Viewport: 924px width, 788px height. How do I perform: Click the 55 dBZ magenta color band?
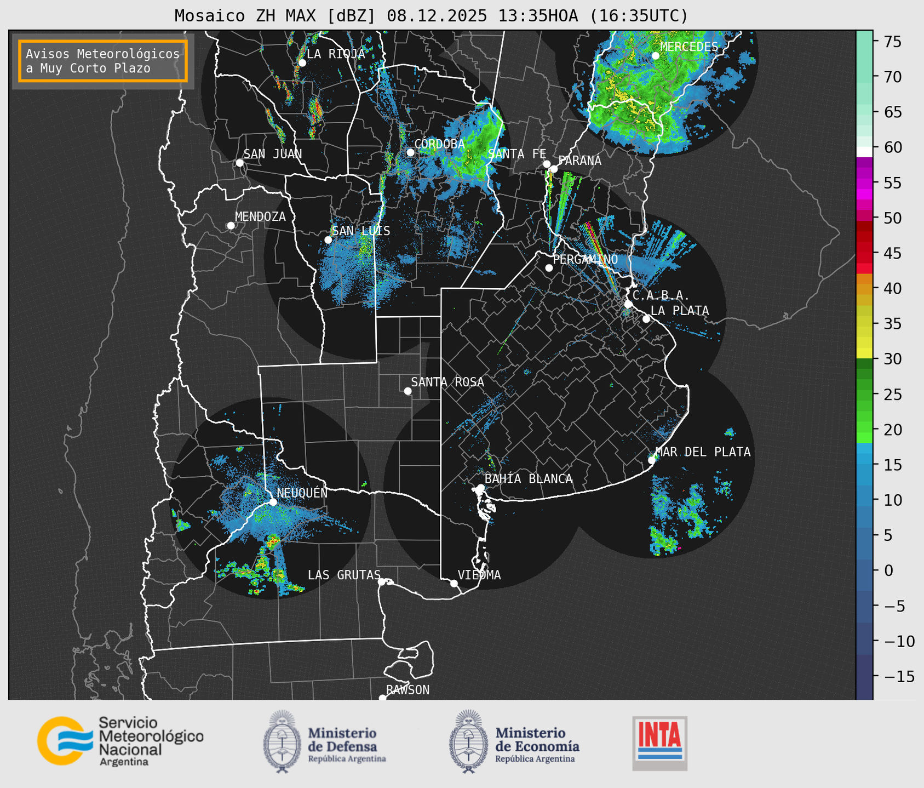coord(864,183)
